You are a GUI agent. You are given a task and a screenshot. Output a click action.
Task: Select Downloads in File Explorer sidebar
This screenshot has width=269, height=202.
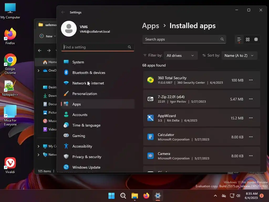click(50, 96)
